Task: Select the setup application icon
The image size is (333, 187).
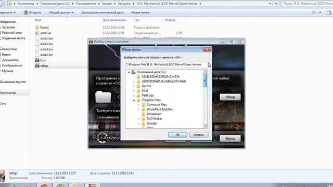Action: [x=37, y=66]
